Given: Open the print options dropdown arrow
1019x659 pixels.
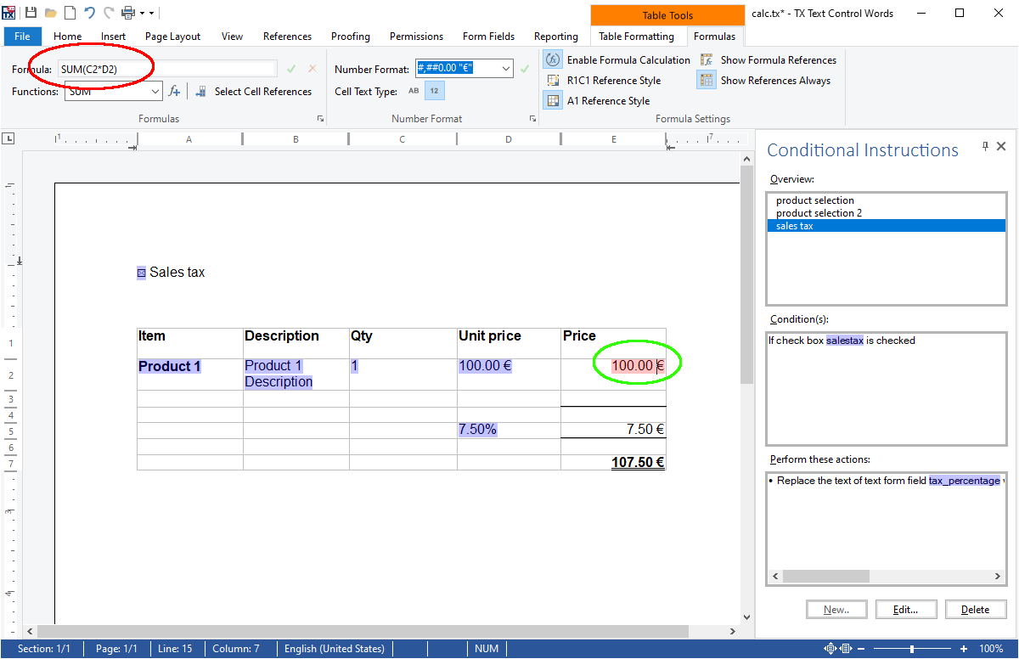Looking at the screenshot, I should (141, 13).
